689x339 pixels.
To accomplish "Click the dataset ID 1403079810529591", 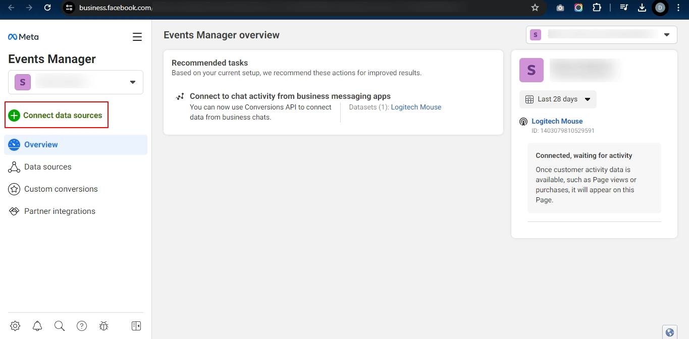I will click(563, 131).
